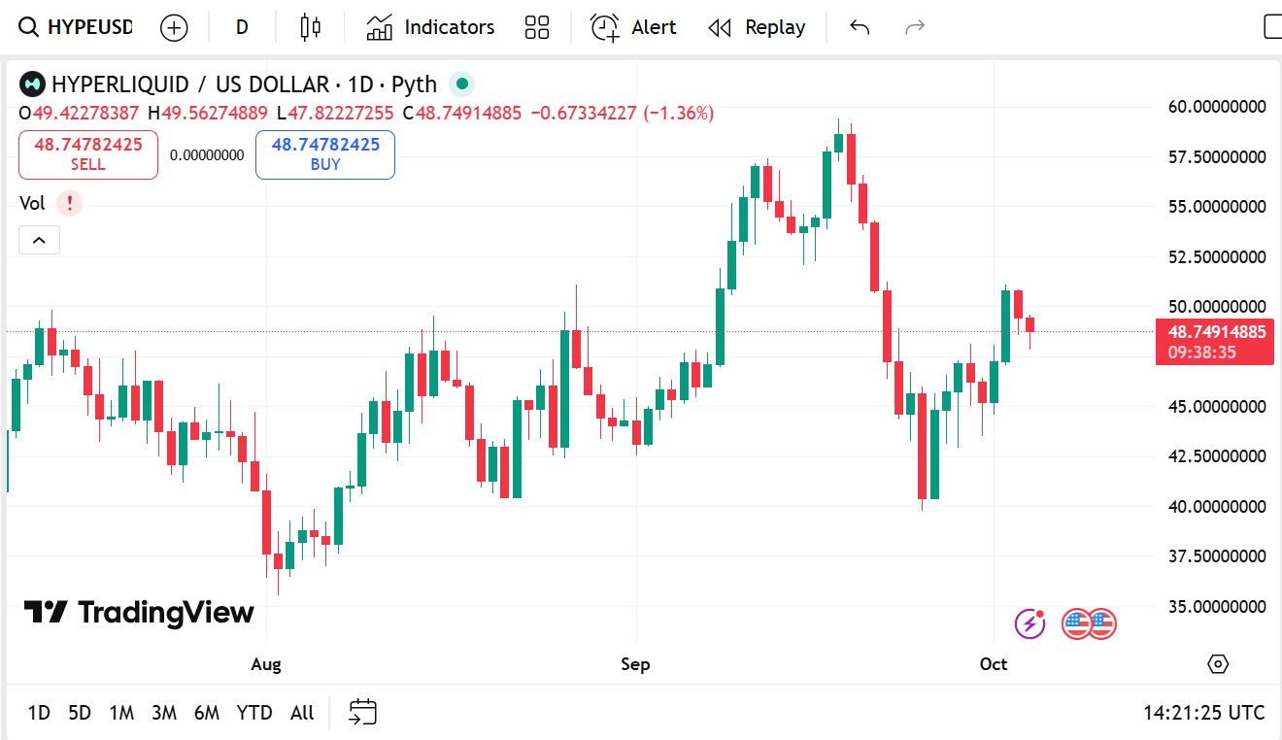The image size is (1282, 740).
Task: Select the 1M time range tab
Action: (x=121, y=713)
